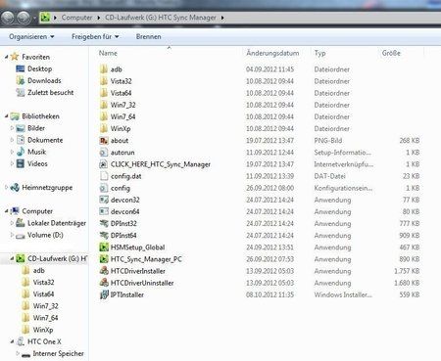Select adb folder in sidebar tree
441x361 pixels.
(38, 271)
